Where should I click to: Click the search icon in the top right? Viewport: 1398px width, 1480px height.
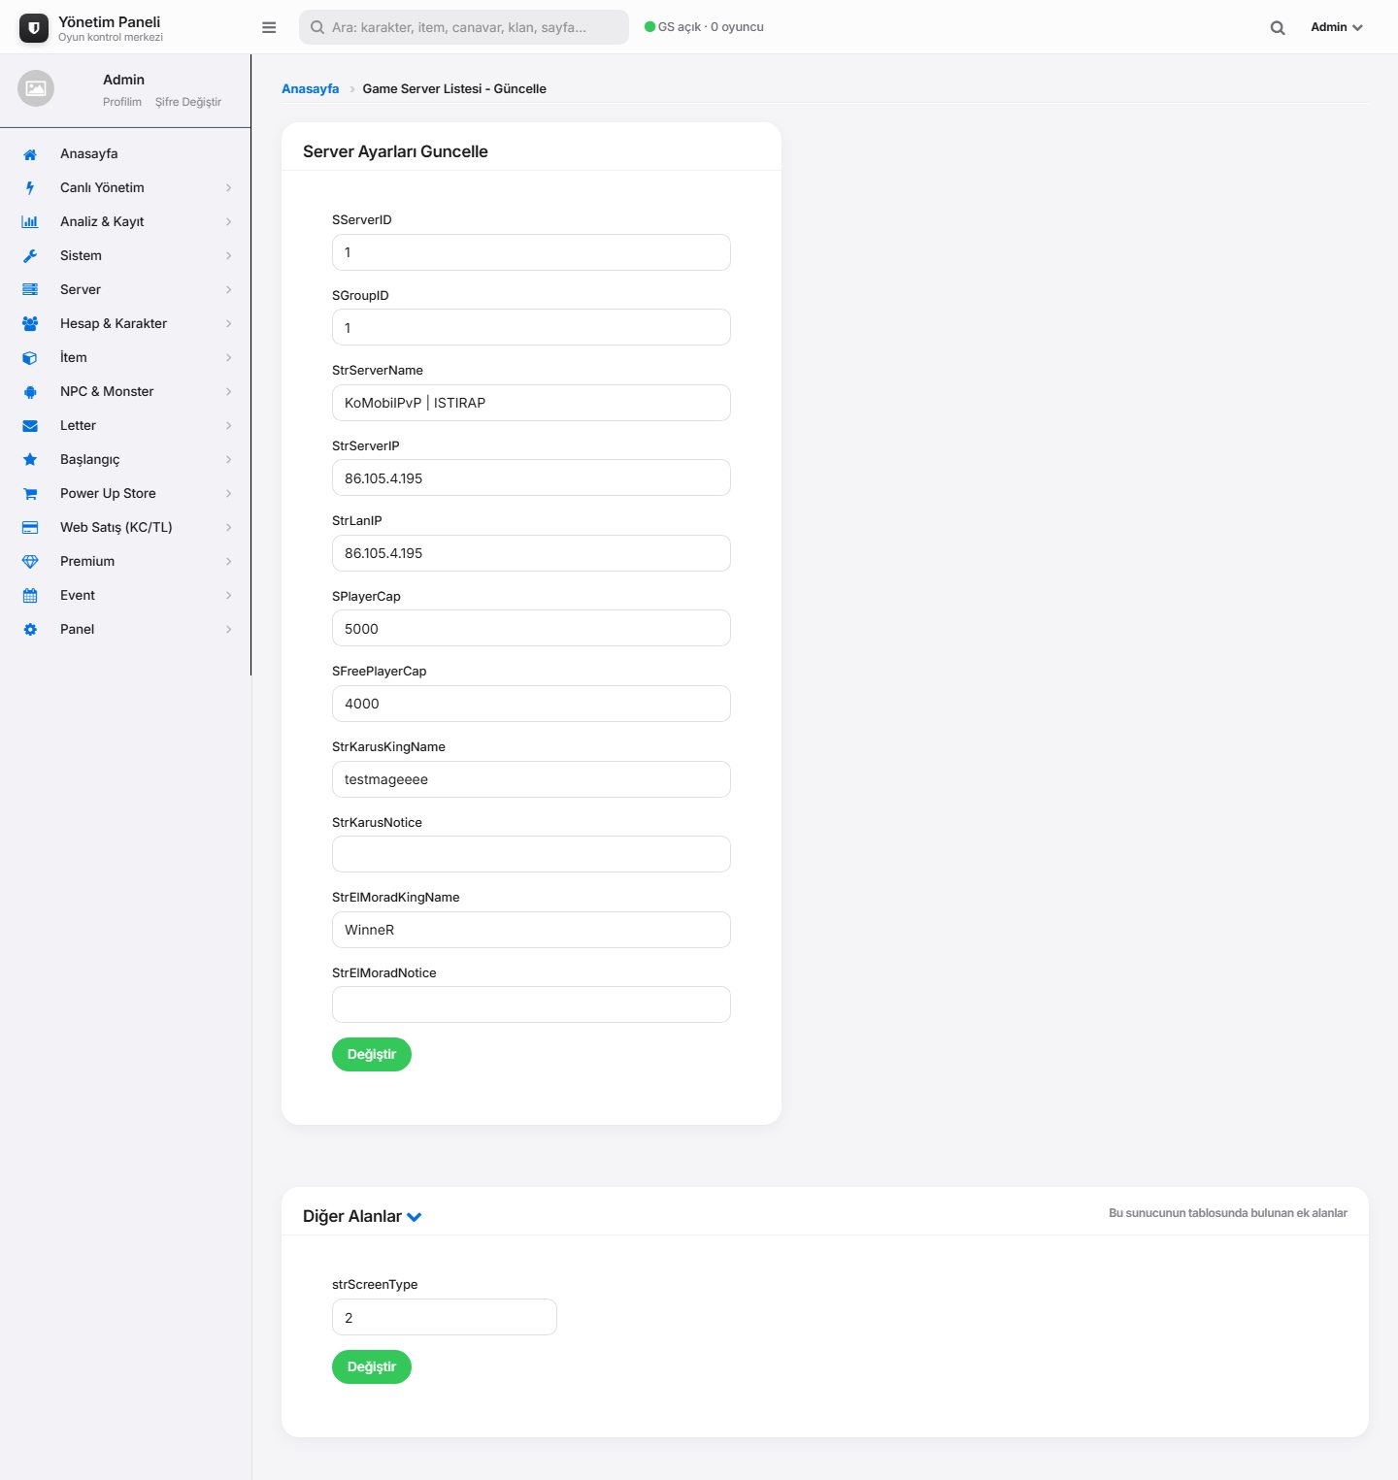tap(1278, 27)
